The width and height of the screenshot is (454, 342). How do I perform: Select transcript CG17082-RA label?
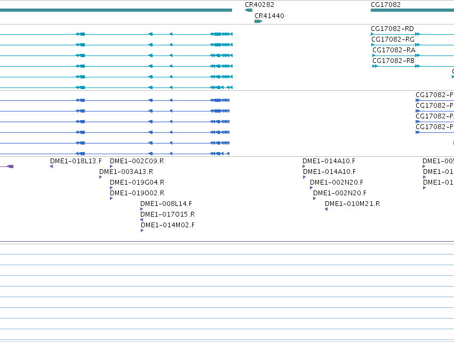[394, 50]
